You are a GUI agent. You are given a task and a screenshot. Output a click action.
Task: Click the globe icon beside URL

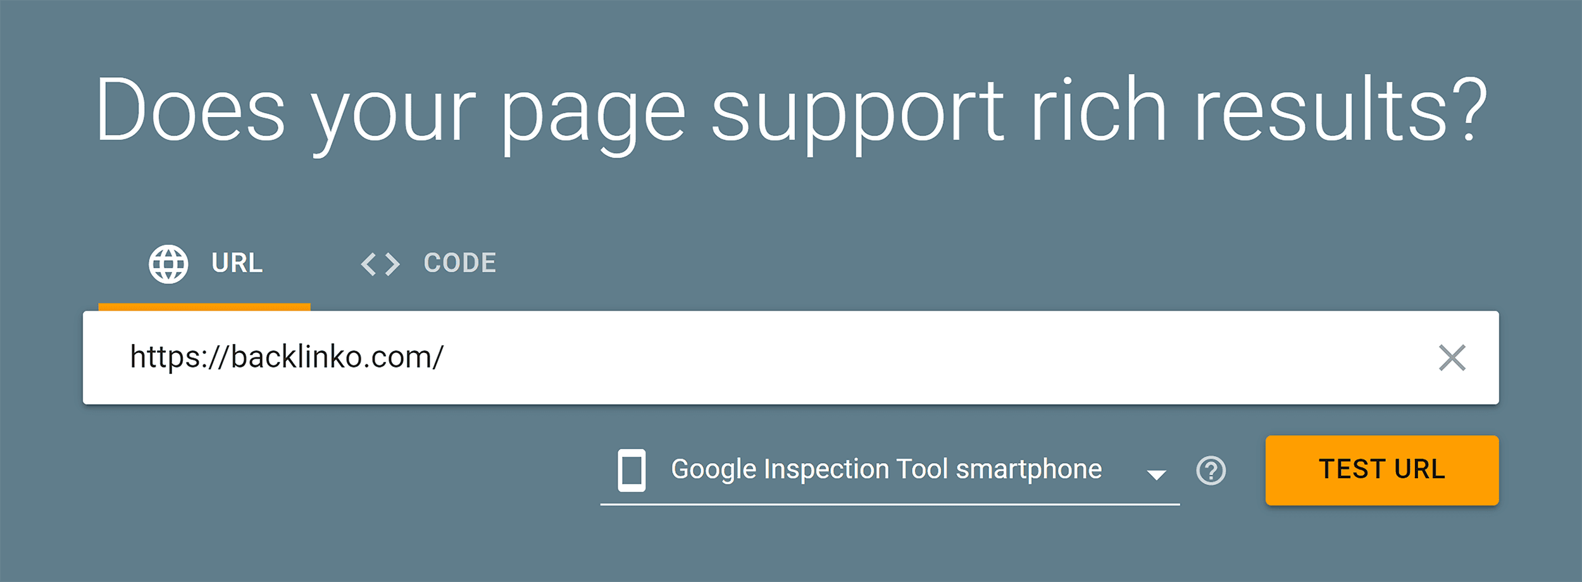[x=168, y=264]
